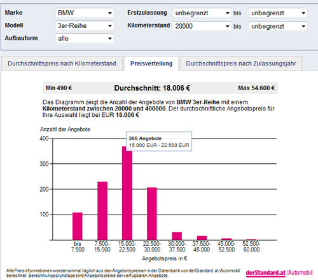Click the 'Erstzulassung' filter label
Image resolution: width=318 pixels, height=280 pixels.
click(147, 13)
